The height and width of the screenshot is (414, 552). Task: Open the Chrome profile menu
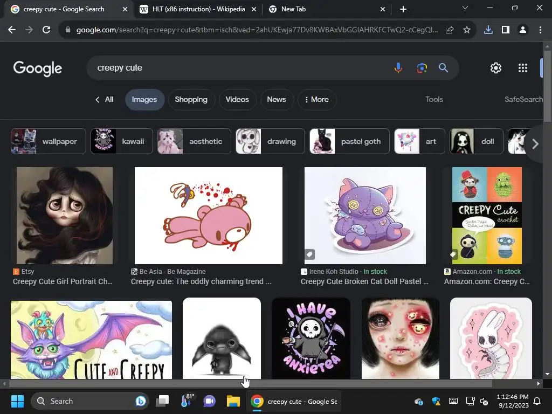click(x=523, y=30)
